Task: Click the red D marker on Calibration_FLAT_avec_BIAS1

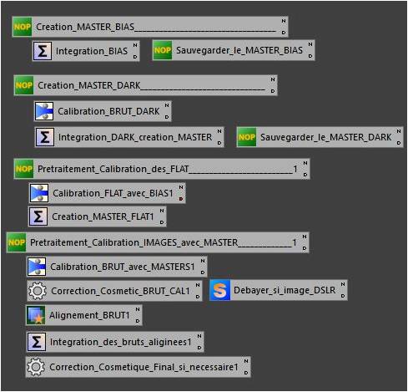Action: pos(181,199)
